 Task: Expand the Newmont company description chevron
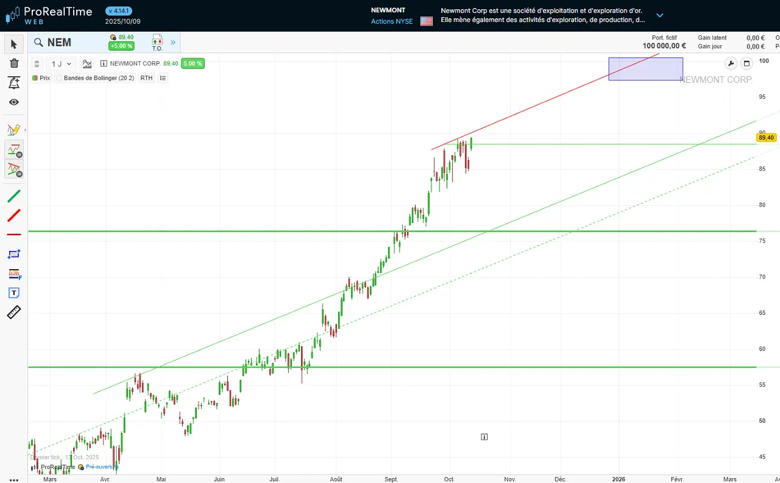point(659,15)
